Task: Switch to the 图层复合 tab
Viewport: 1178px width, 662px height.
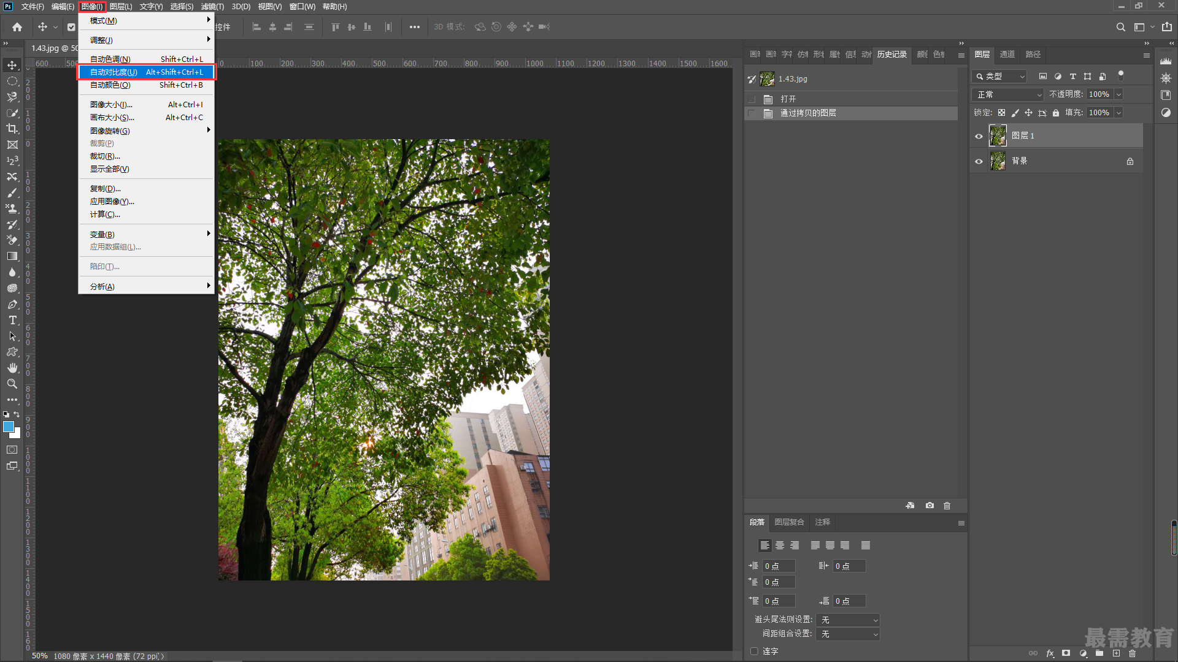Action: point(790,522)
